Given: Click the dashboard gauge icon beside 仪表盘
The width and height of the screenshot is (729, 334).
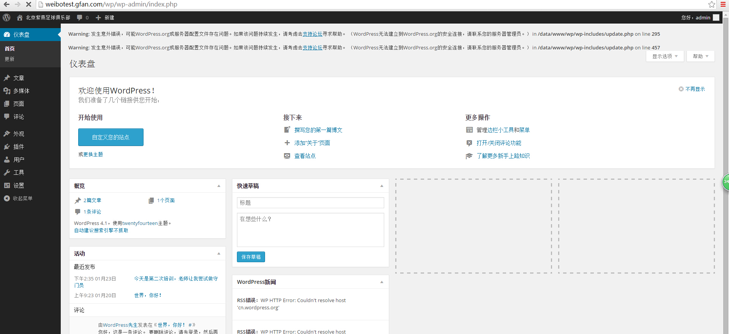Looking at the screenshot, I should point(7,35).
